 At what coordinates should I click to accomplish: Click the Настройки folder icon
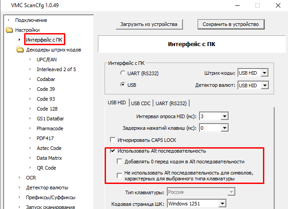[9, 30]
